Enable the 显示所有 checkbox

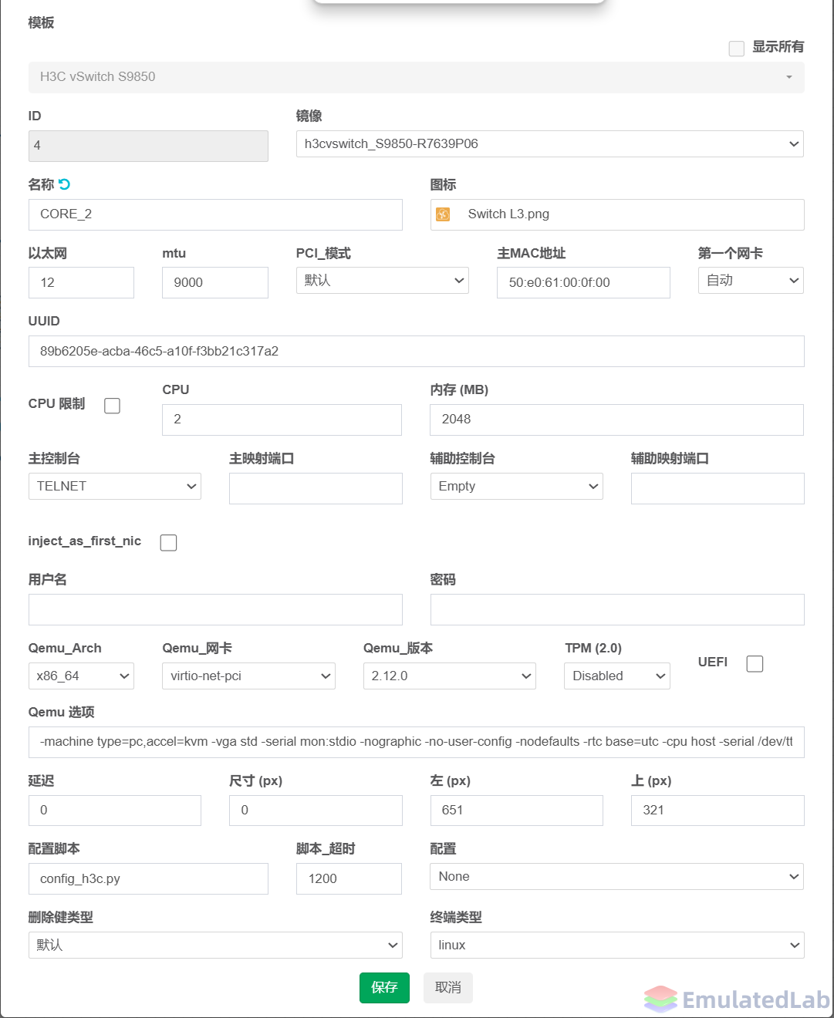point(737,49)
